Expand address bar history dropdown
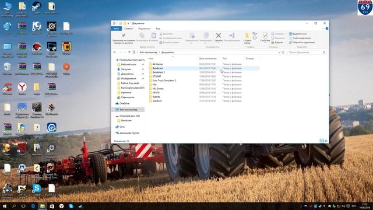Screen dimensions: 373x210 point(279,52)
